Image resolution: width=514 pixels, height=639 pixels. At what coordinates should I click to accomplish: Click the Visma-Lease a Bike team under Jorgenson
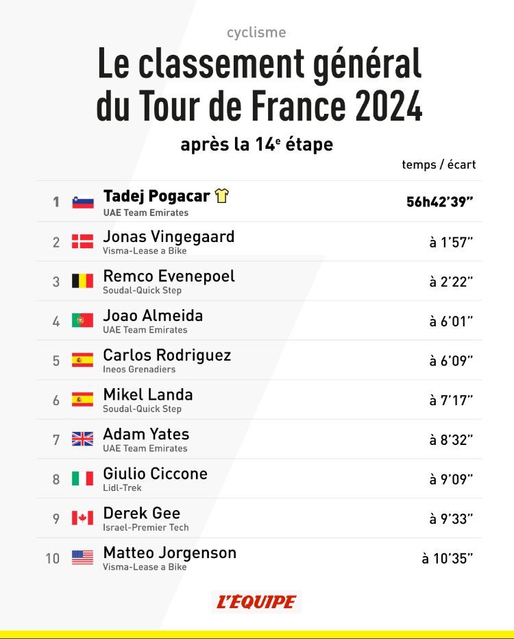point(145,567)
